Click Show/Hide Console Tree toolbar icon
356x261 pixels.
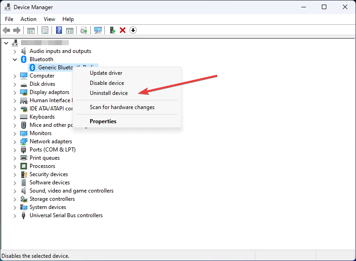point(31,30)
